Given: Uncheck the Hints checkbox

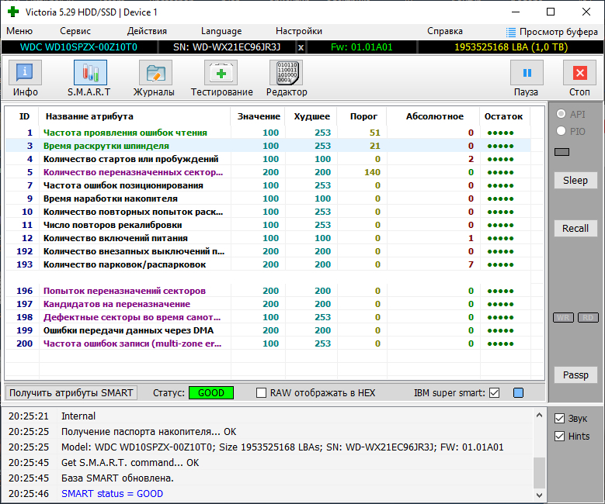Looking at the screenshot, I should click(559, 437).
